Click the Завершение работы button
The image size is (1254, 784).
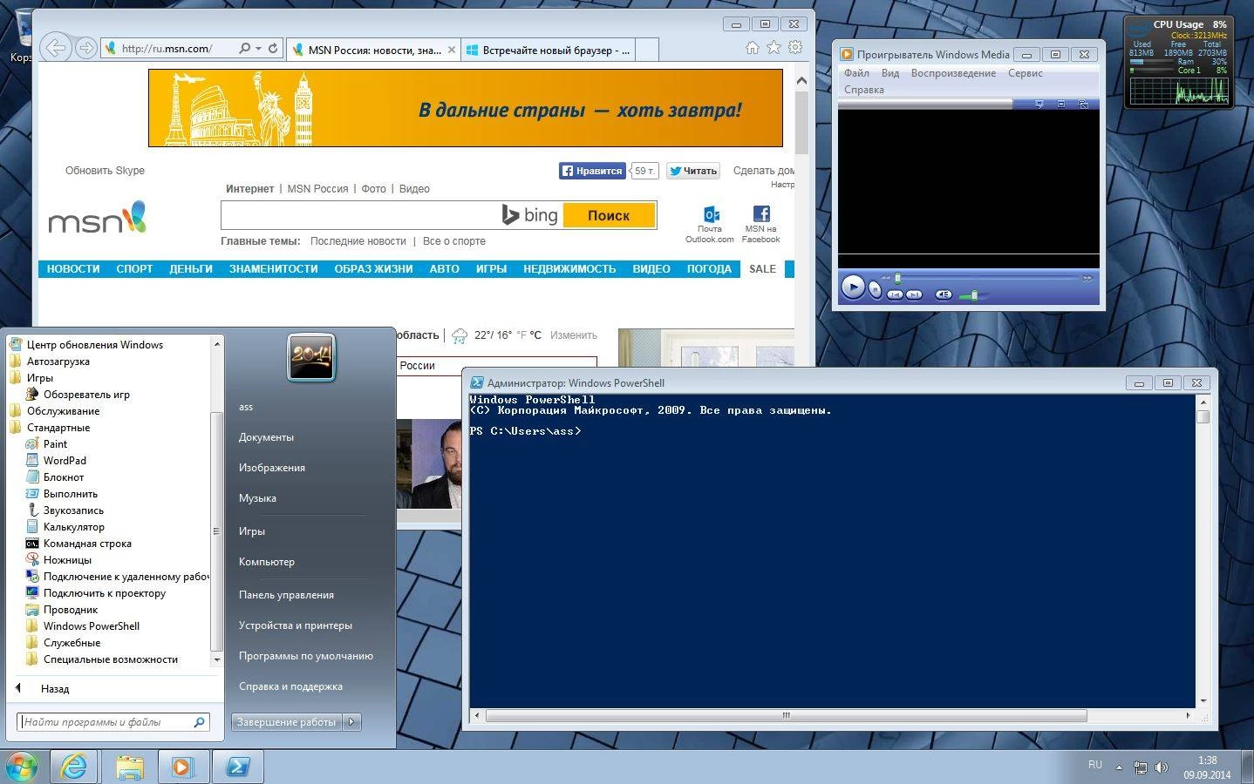click(x=287, y=722)
